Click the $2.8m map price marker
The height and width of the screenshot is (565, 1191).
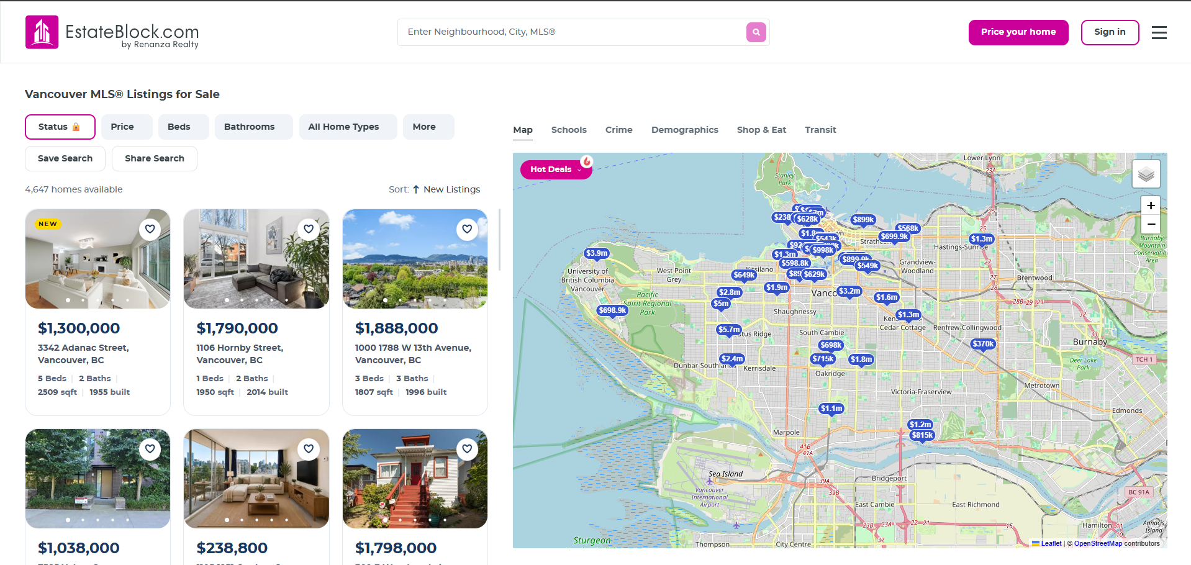(730, 292)
